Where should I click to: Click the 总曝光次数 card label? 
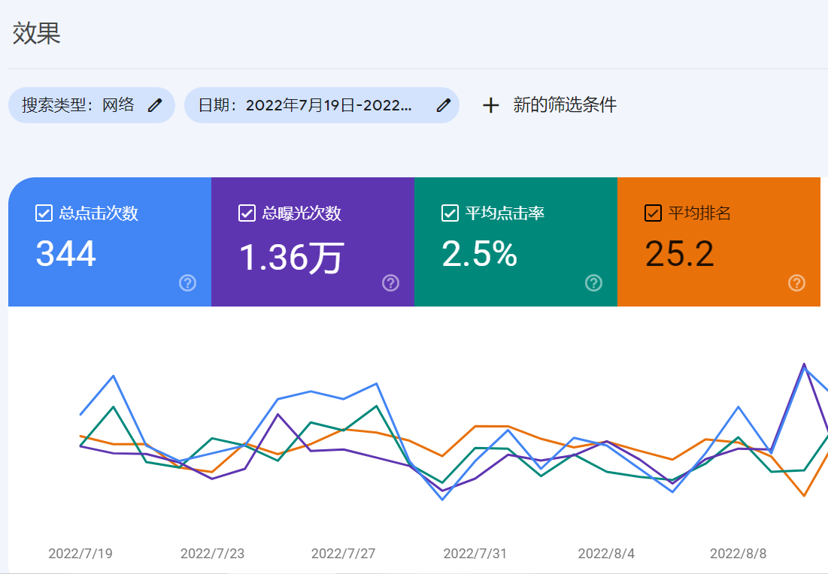(302, 213)
